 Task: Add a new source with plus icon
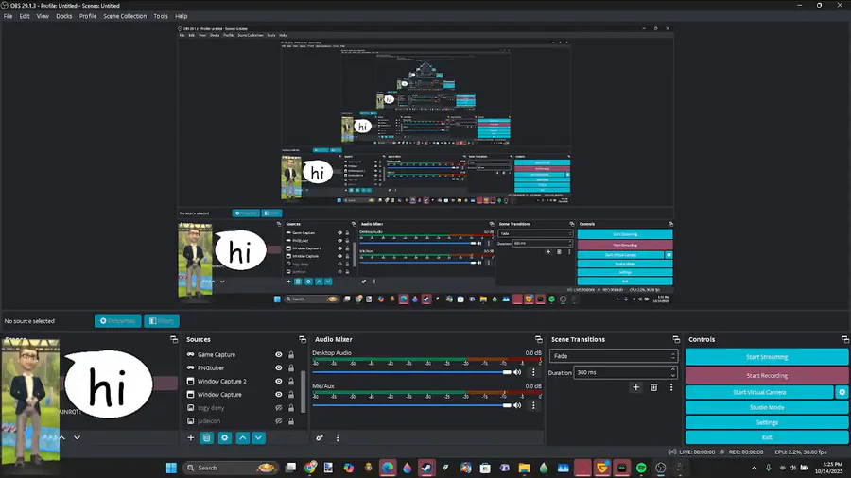coord(190,438)
